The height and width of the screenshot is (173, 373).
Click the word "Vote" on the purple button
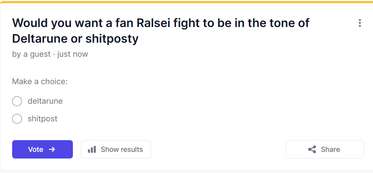click(x=36, y=150)
